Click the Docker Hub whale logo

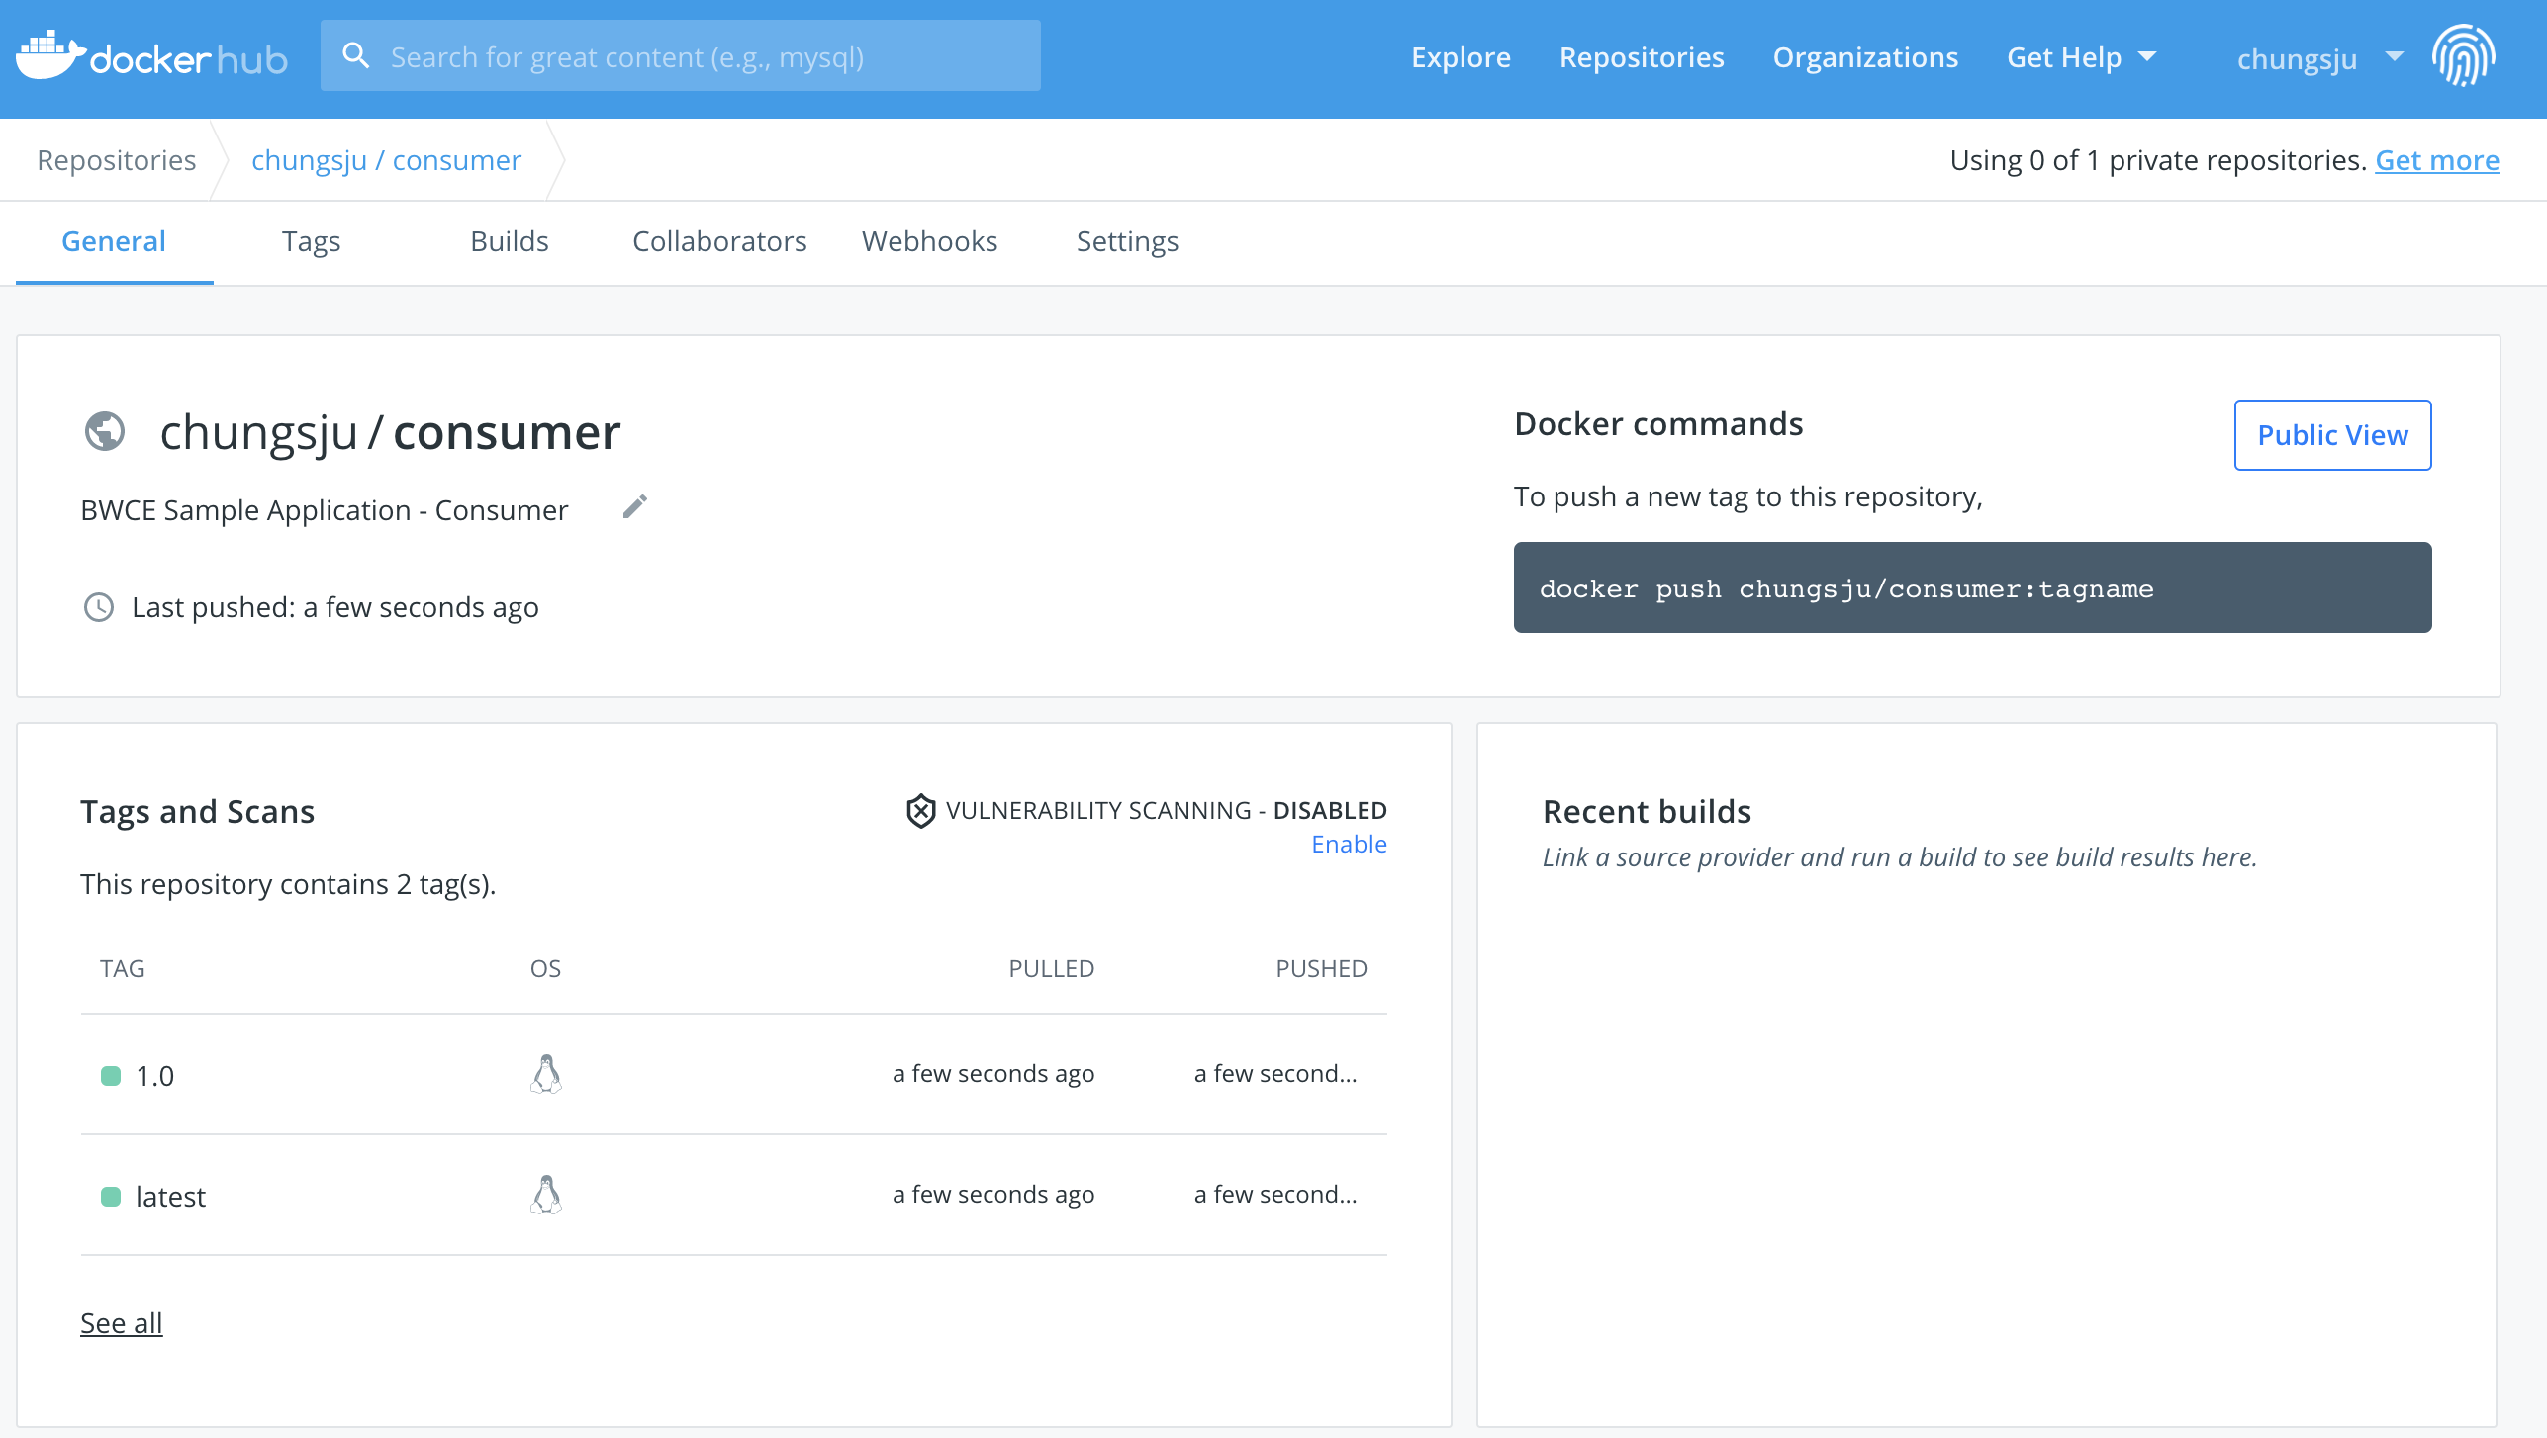(151, 56)
